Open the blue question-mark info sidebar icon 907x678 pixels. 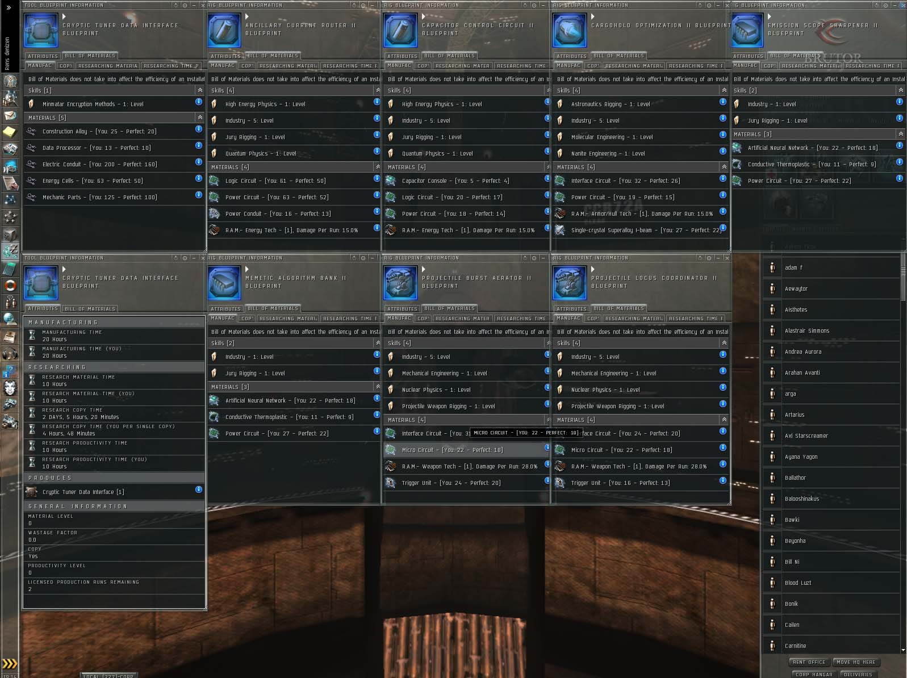click(10, 372)
